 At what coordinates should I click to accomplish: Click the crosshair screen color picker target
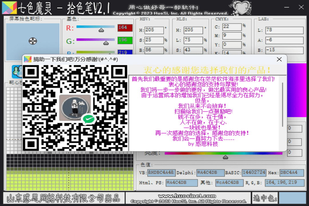tap(33, 41)
